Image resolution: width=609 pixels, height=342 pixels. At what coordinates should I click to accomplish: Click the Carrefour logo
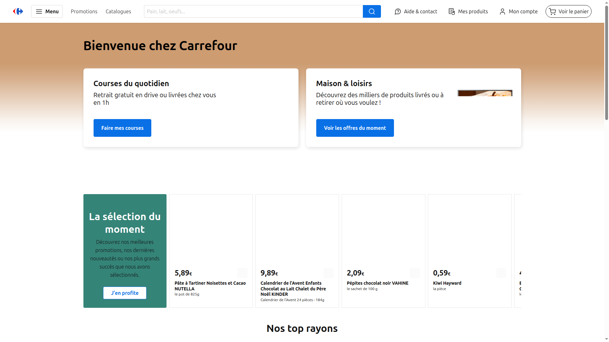click(18, 11)
